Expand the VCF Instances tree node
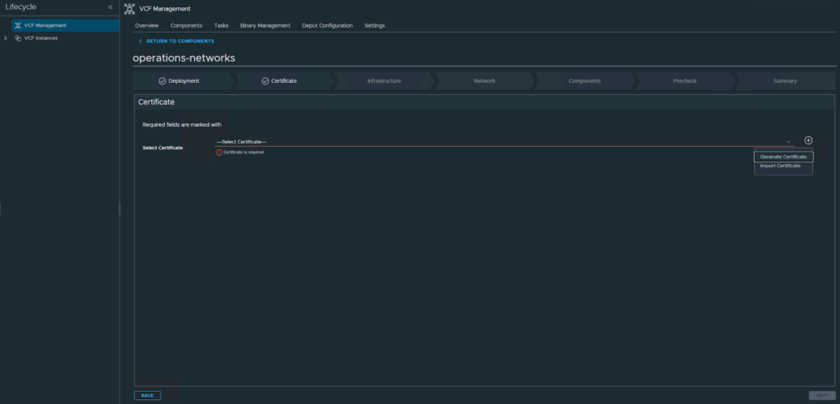The width and height of the screenshot is (840, 404). [6, 38]
